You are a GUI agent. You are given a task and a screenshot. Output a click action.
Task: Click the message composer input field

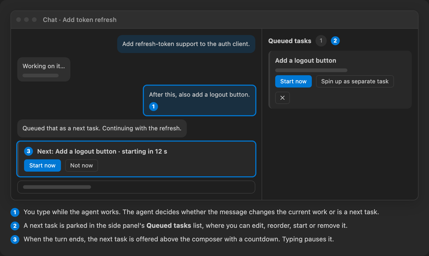click(x=136, y=187)
